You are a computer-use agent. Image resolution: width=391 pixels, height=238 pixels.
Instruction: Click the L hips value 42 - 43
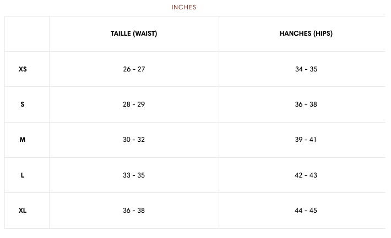(x=306, y=175)
